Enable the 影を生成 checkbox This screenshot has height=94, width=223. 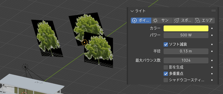pyautogui.click(x=166, y=67)
